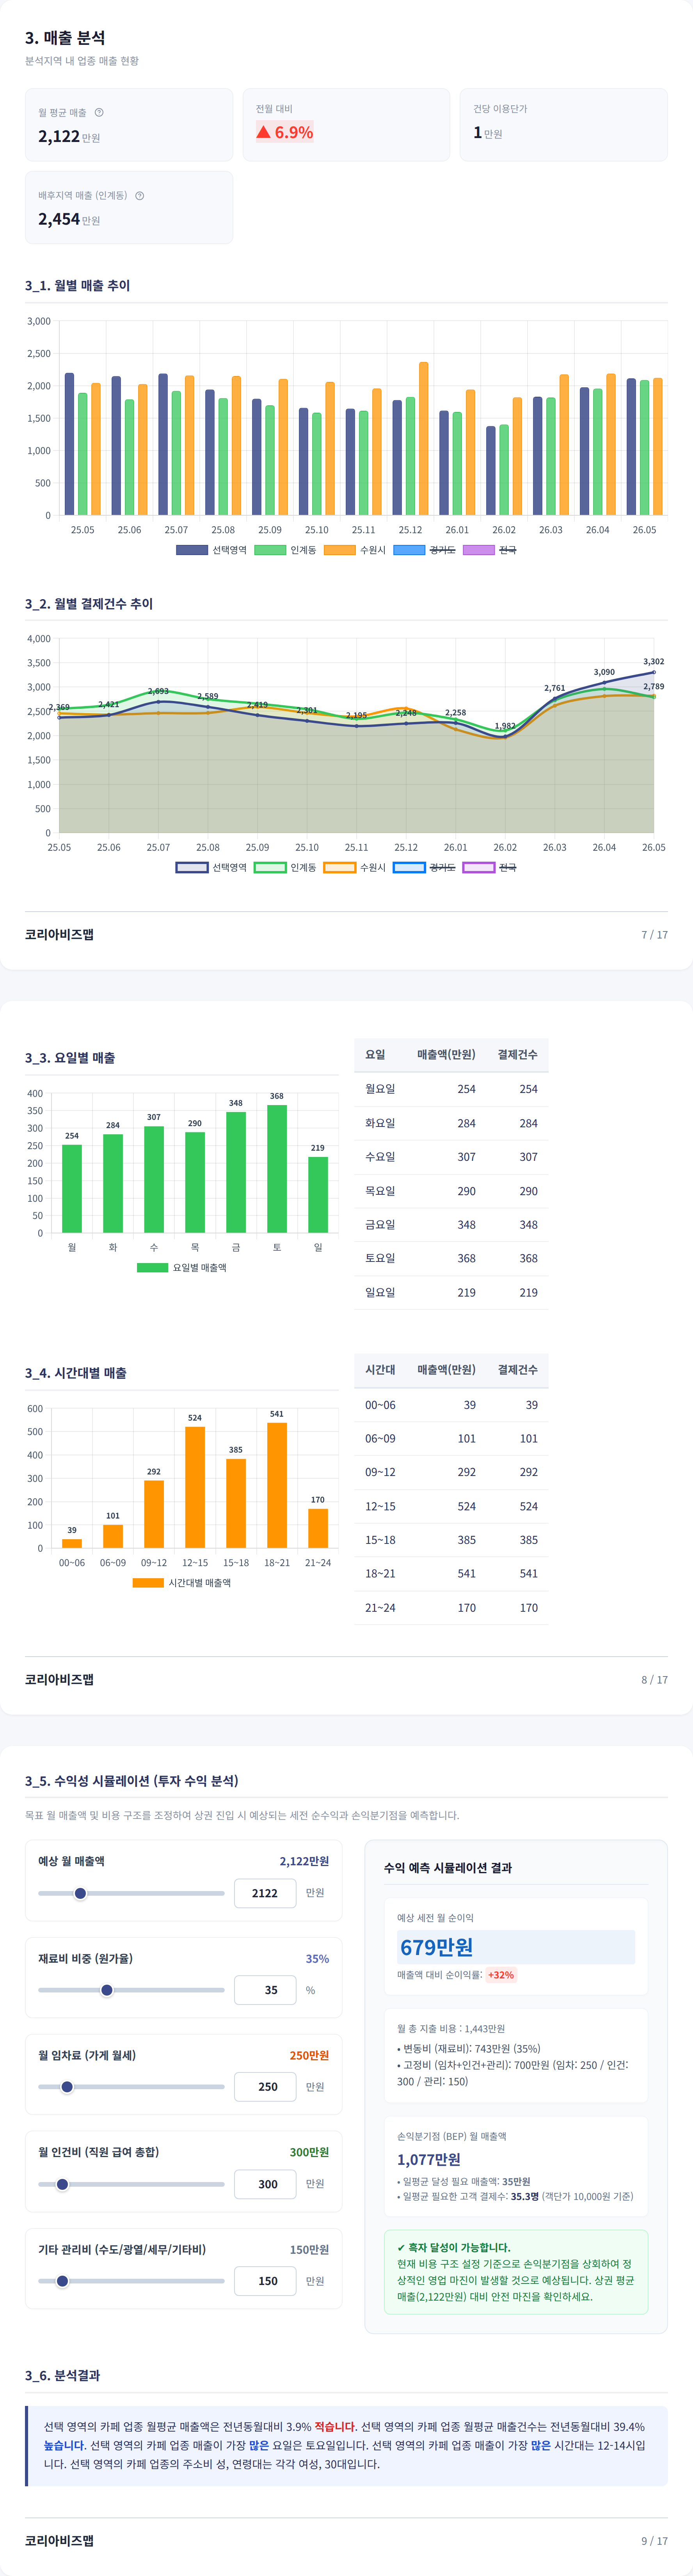693x2576 pixels.
Task: Toggle 선택영역 legend in 월별 매출 추이 chart
Action: click(211, 550)
